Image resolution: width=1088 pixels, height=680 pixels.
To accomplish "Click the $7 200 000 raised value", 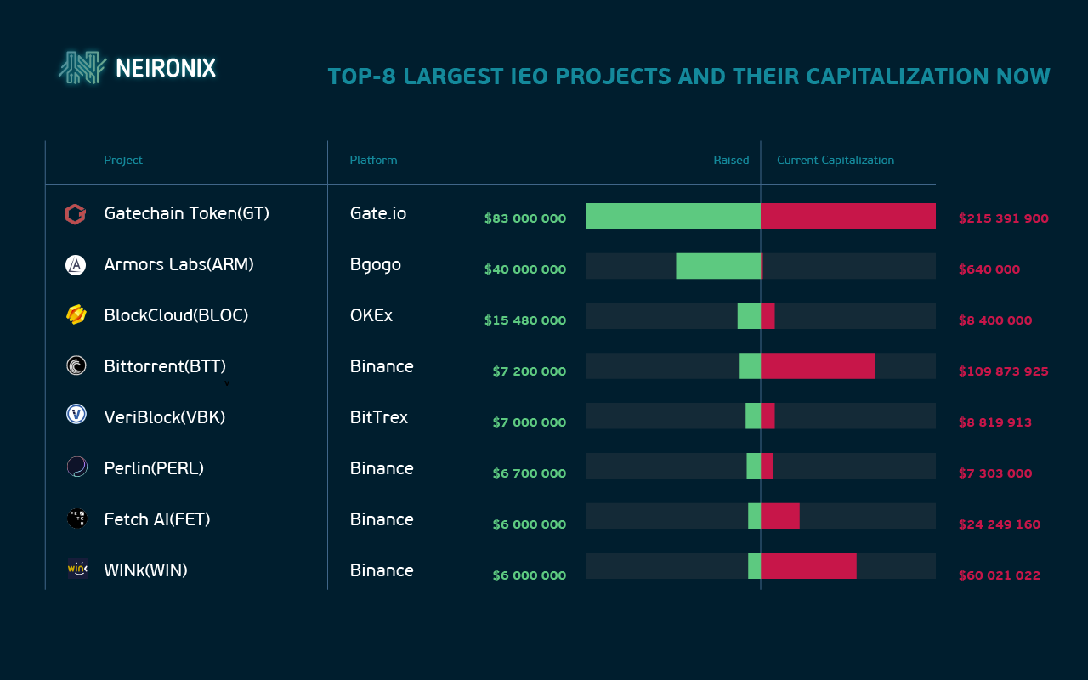I will tap(530, 371).
